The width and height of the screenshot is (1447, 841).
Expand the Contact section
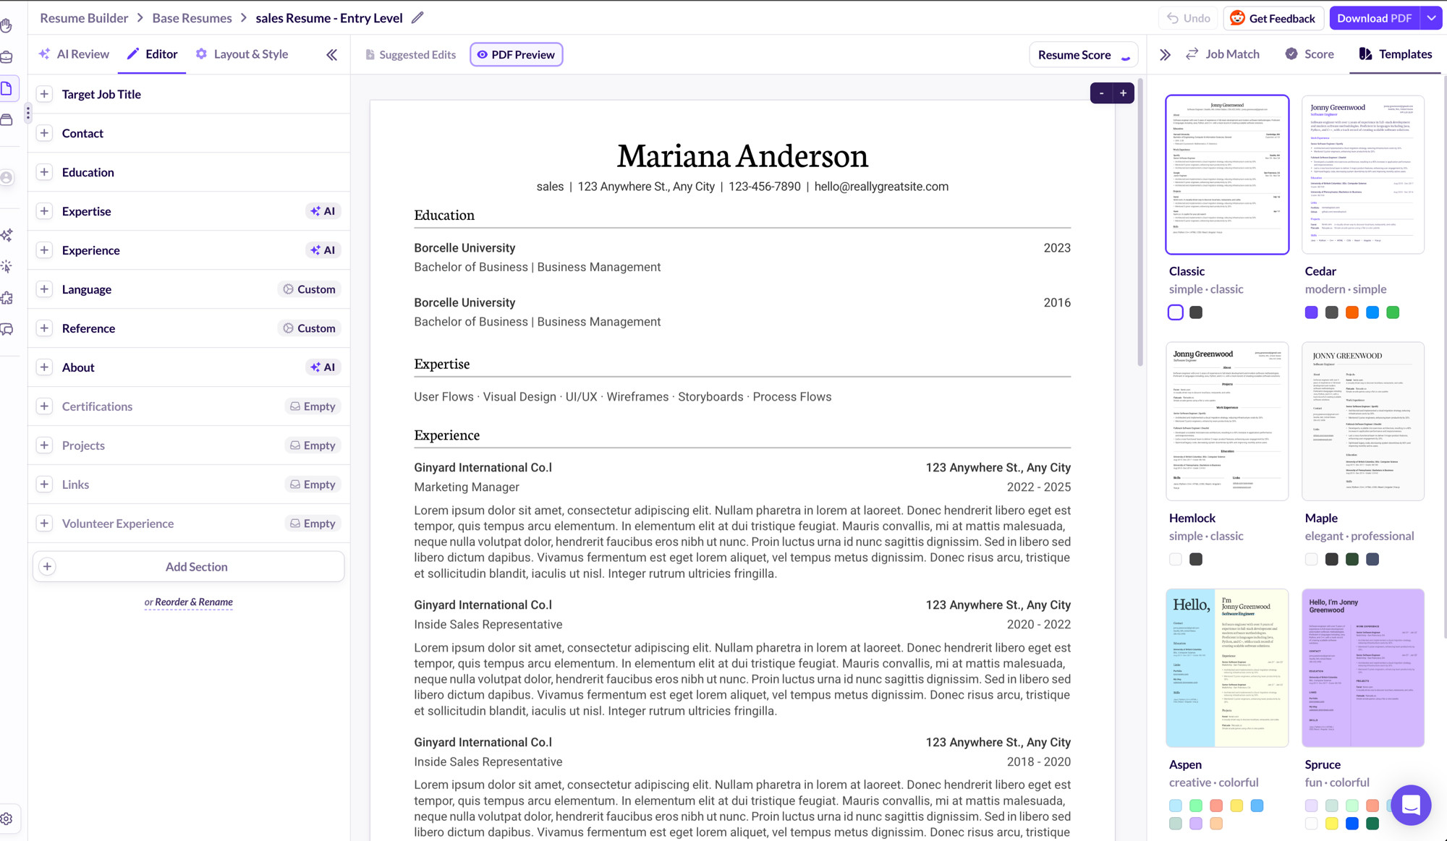(44, 133)
